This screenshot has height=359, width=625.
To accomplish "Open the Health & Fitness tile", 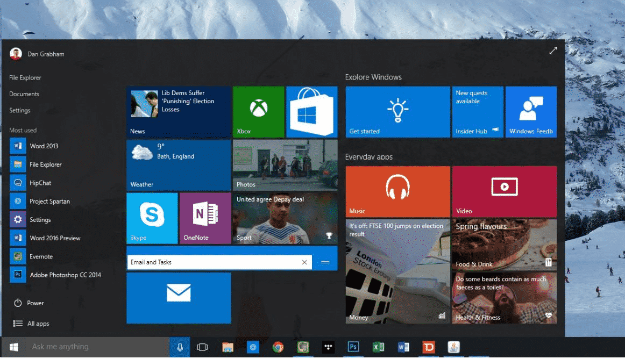I will point(504,298).
